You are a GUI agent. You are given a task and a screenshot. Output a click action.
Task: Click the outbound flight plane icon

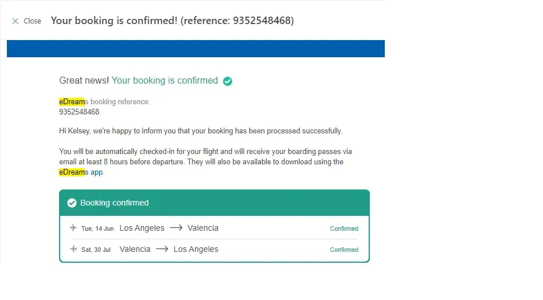pyautogui.click(x=73, y=228)
